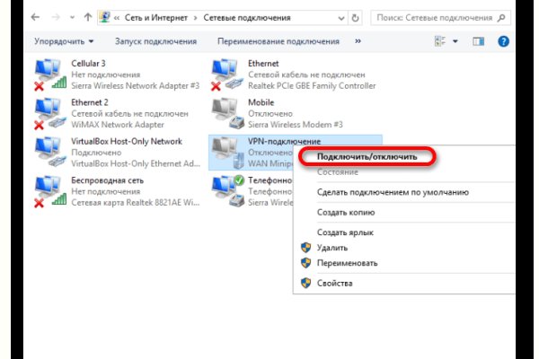539x359 pixels.
Task: Show hidden toolbar commands with » chevron
Action: 358,41
